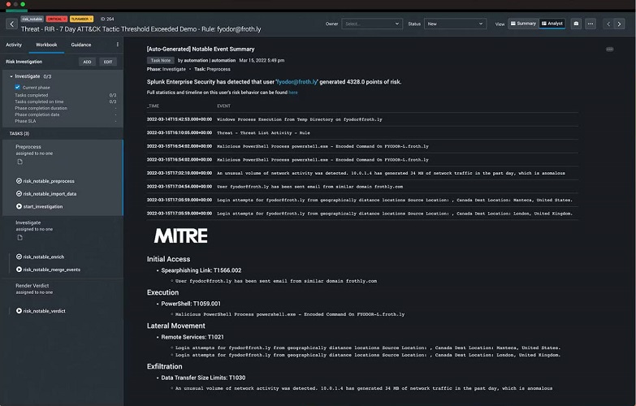Screen dimensions: 636x406
Task: Follow the 'here' statistics link
Action: pos(293,93)
